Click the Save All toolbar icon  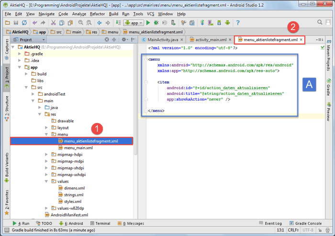pos(16,22)
